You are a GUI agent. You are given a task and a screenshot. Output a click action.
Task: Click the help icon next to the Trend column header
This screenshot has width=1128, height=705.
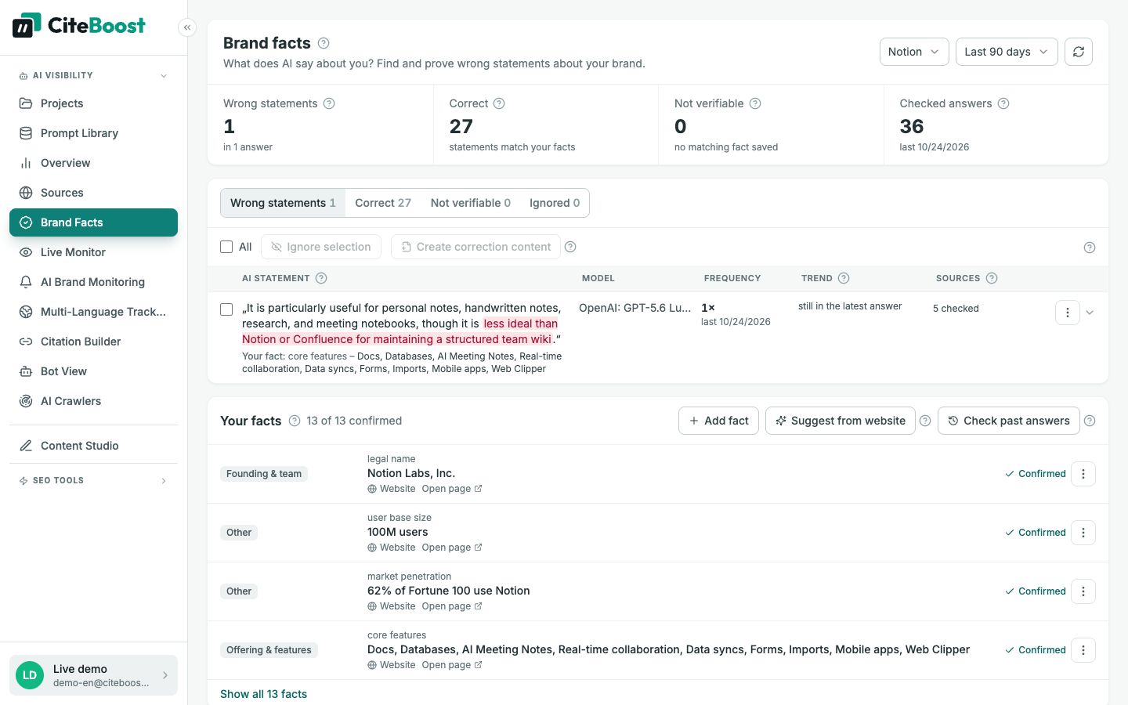coord(844,278)
